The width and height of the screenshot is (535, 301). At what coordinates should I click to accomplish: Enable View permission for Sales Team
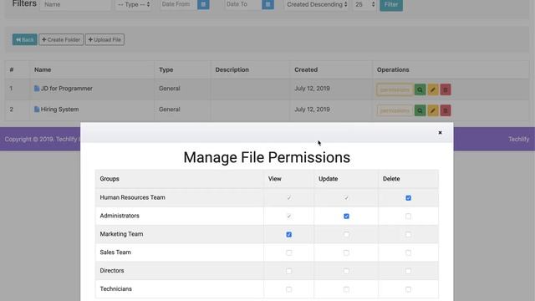click(289, 253)
